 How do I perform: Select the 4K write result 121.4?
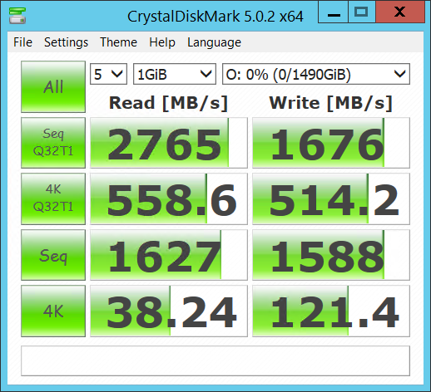331,311
